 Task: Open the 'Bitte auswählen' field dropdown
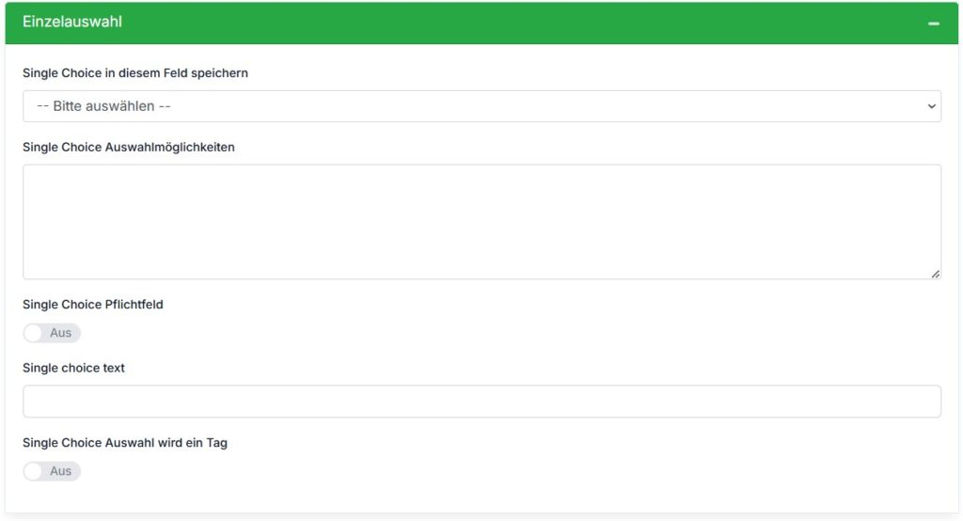481,106
